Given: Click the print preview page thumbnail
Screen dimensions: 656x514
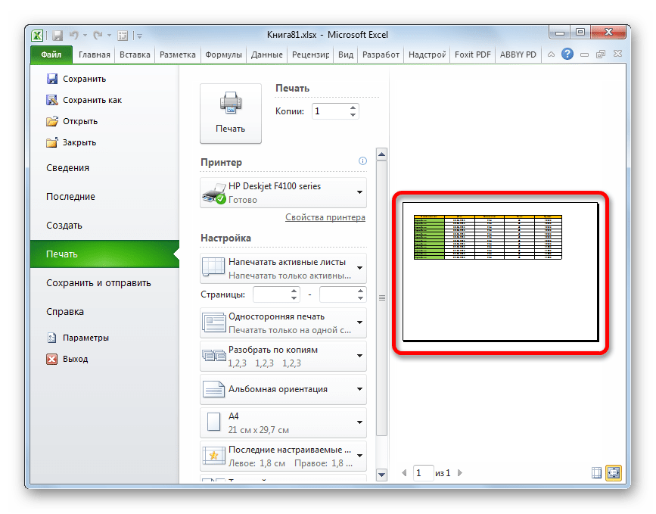Looking at the screenshot, I should pos(500,272).
